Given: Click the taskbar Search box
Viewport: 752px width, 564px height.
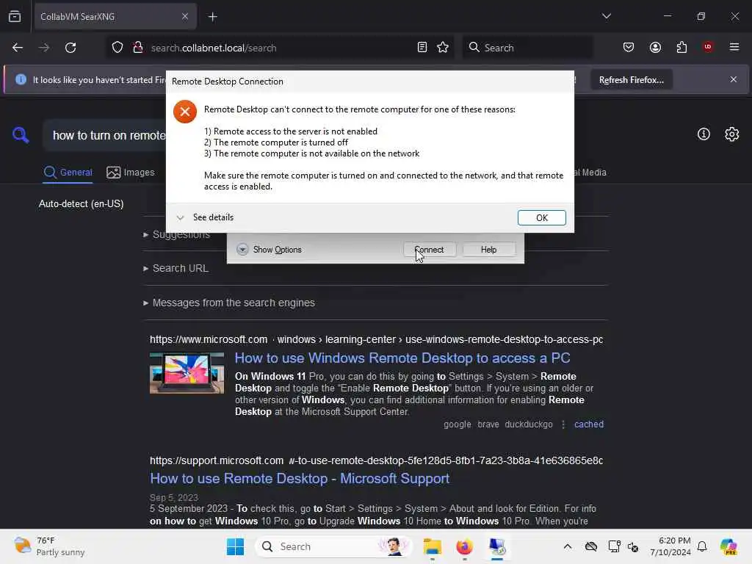Looking at the screenshot, I should point(333,546).
